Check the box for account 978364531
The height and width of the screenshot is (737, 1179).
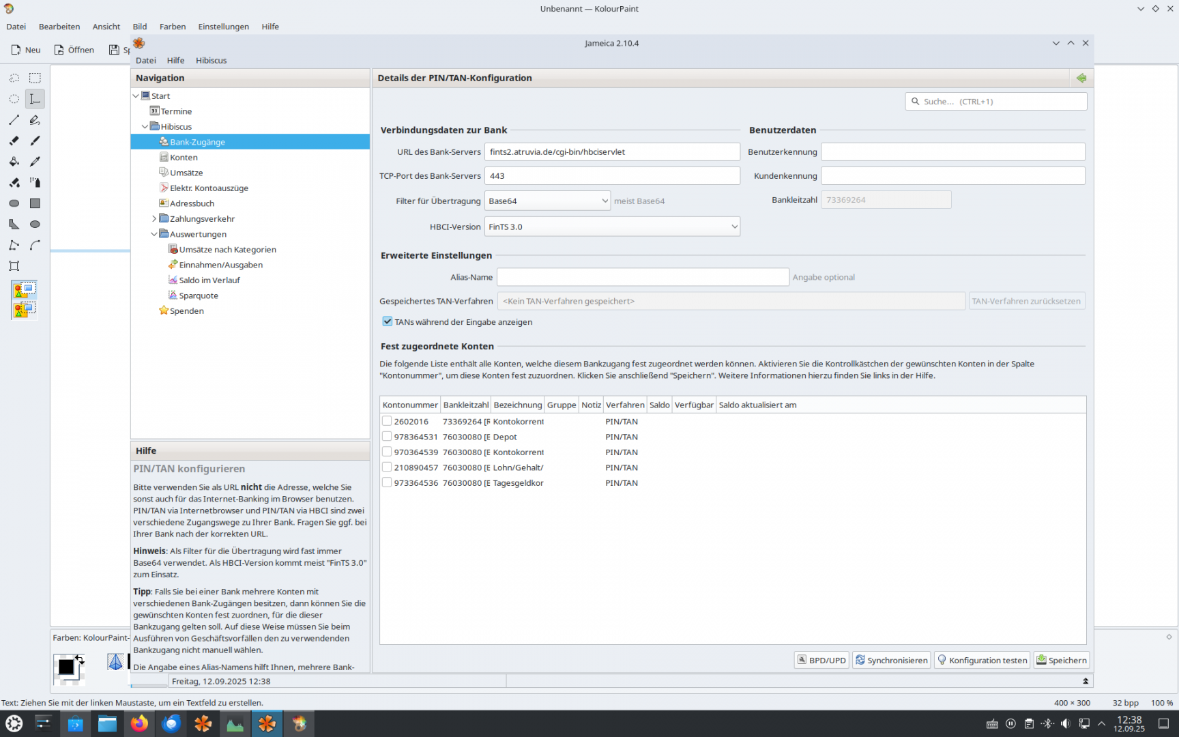click(x=387, y=437)
